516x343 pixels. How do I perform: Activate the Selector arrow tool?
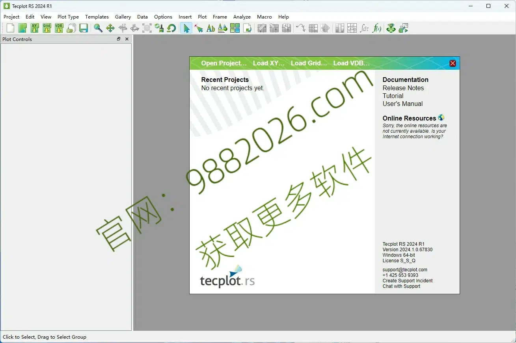[186, 28]
